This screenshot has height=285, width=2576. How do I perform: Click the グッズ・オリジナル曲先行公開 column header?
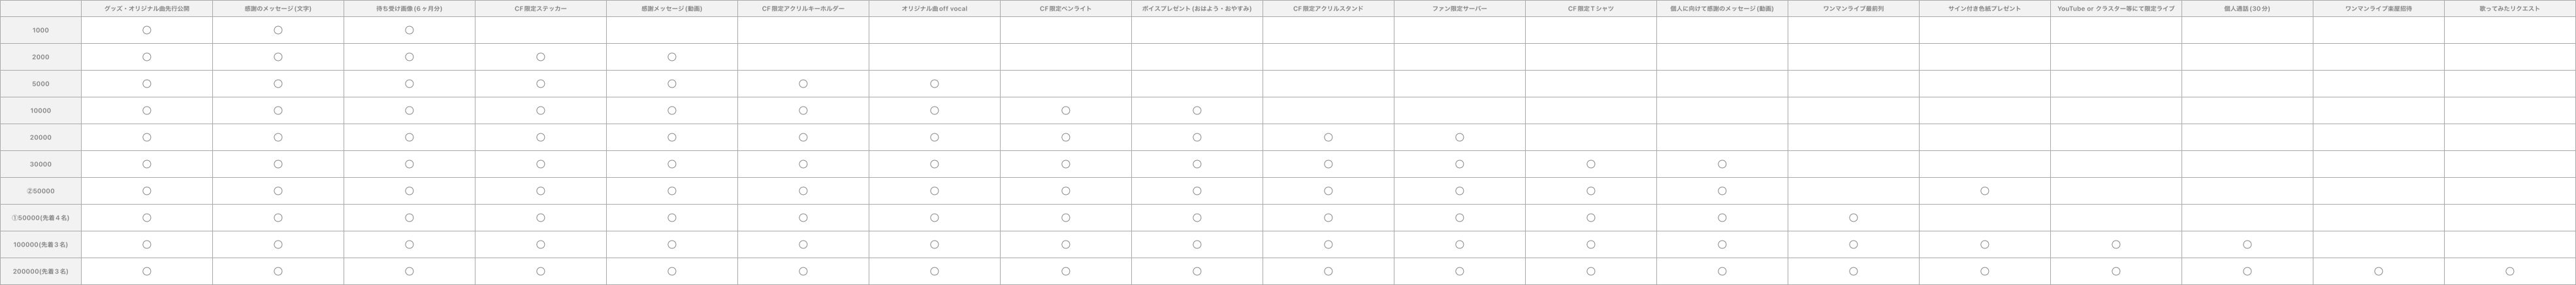(146, 9)
